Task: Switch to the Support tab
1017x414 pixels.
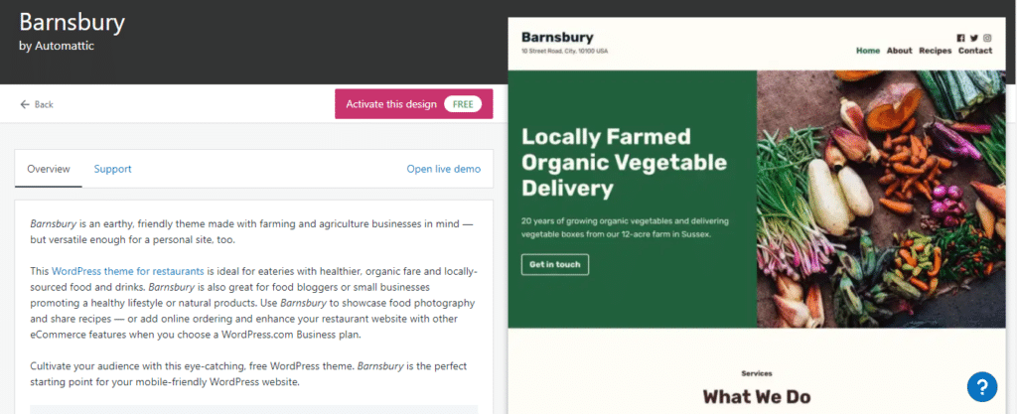Action: tap(112, 169)
